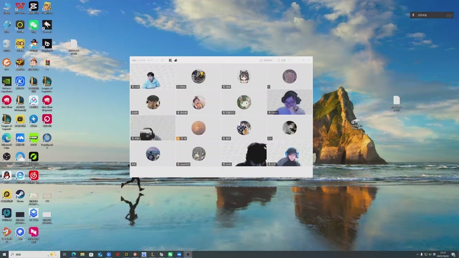The width and height of the screenshot is (459, 258).
Task: Open the blue K music player shortcut
Action: pyautogui.click(x=20, y=83)
